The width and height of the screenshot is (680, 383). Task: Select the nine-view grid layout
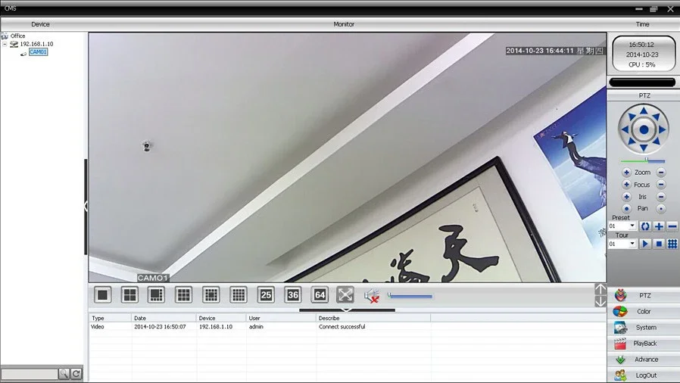tap(183, 295)
